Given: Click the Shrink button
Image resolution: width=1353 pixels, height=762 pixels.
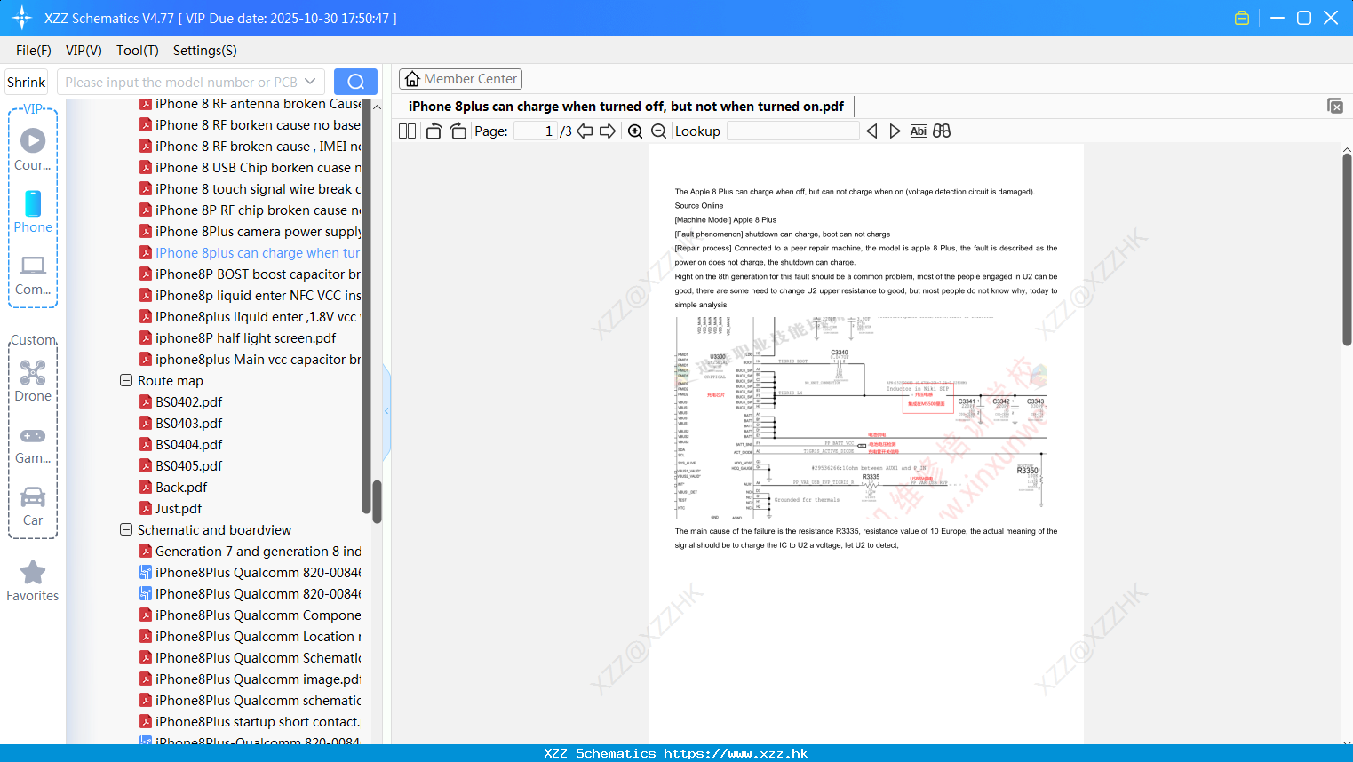Looking at the screenshot, I should click(x=26, y=82).
